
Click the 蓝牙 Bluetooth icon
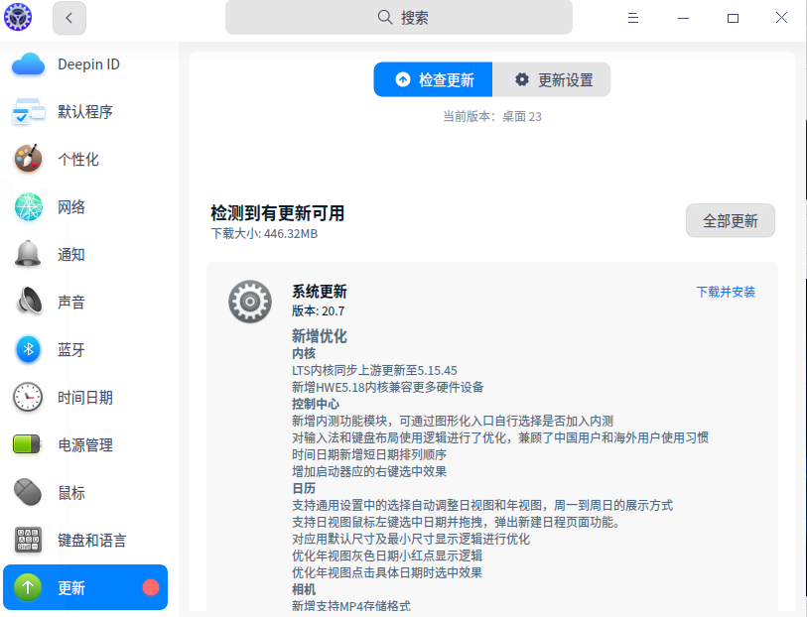(29, 349)
